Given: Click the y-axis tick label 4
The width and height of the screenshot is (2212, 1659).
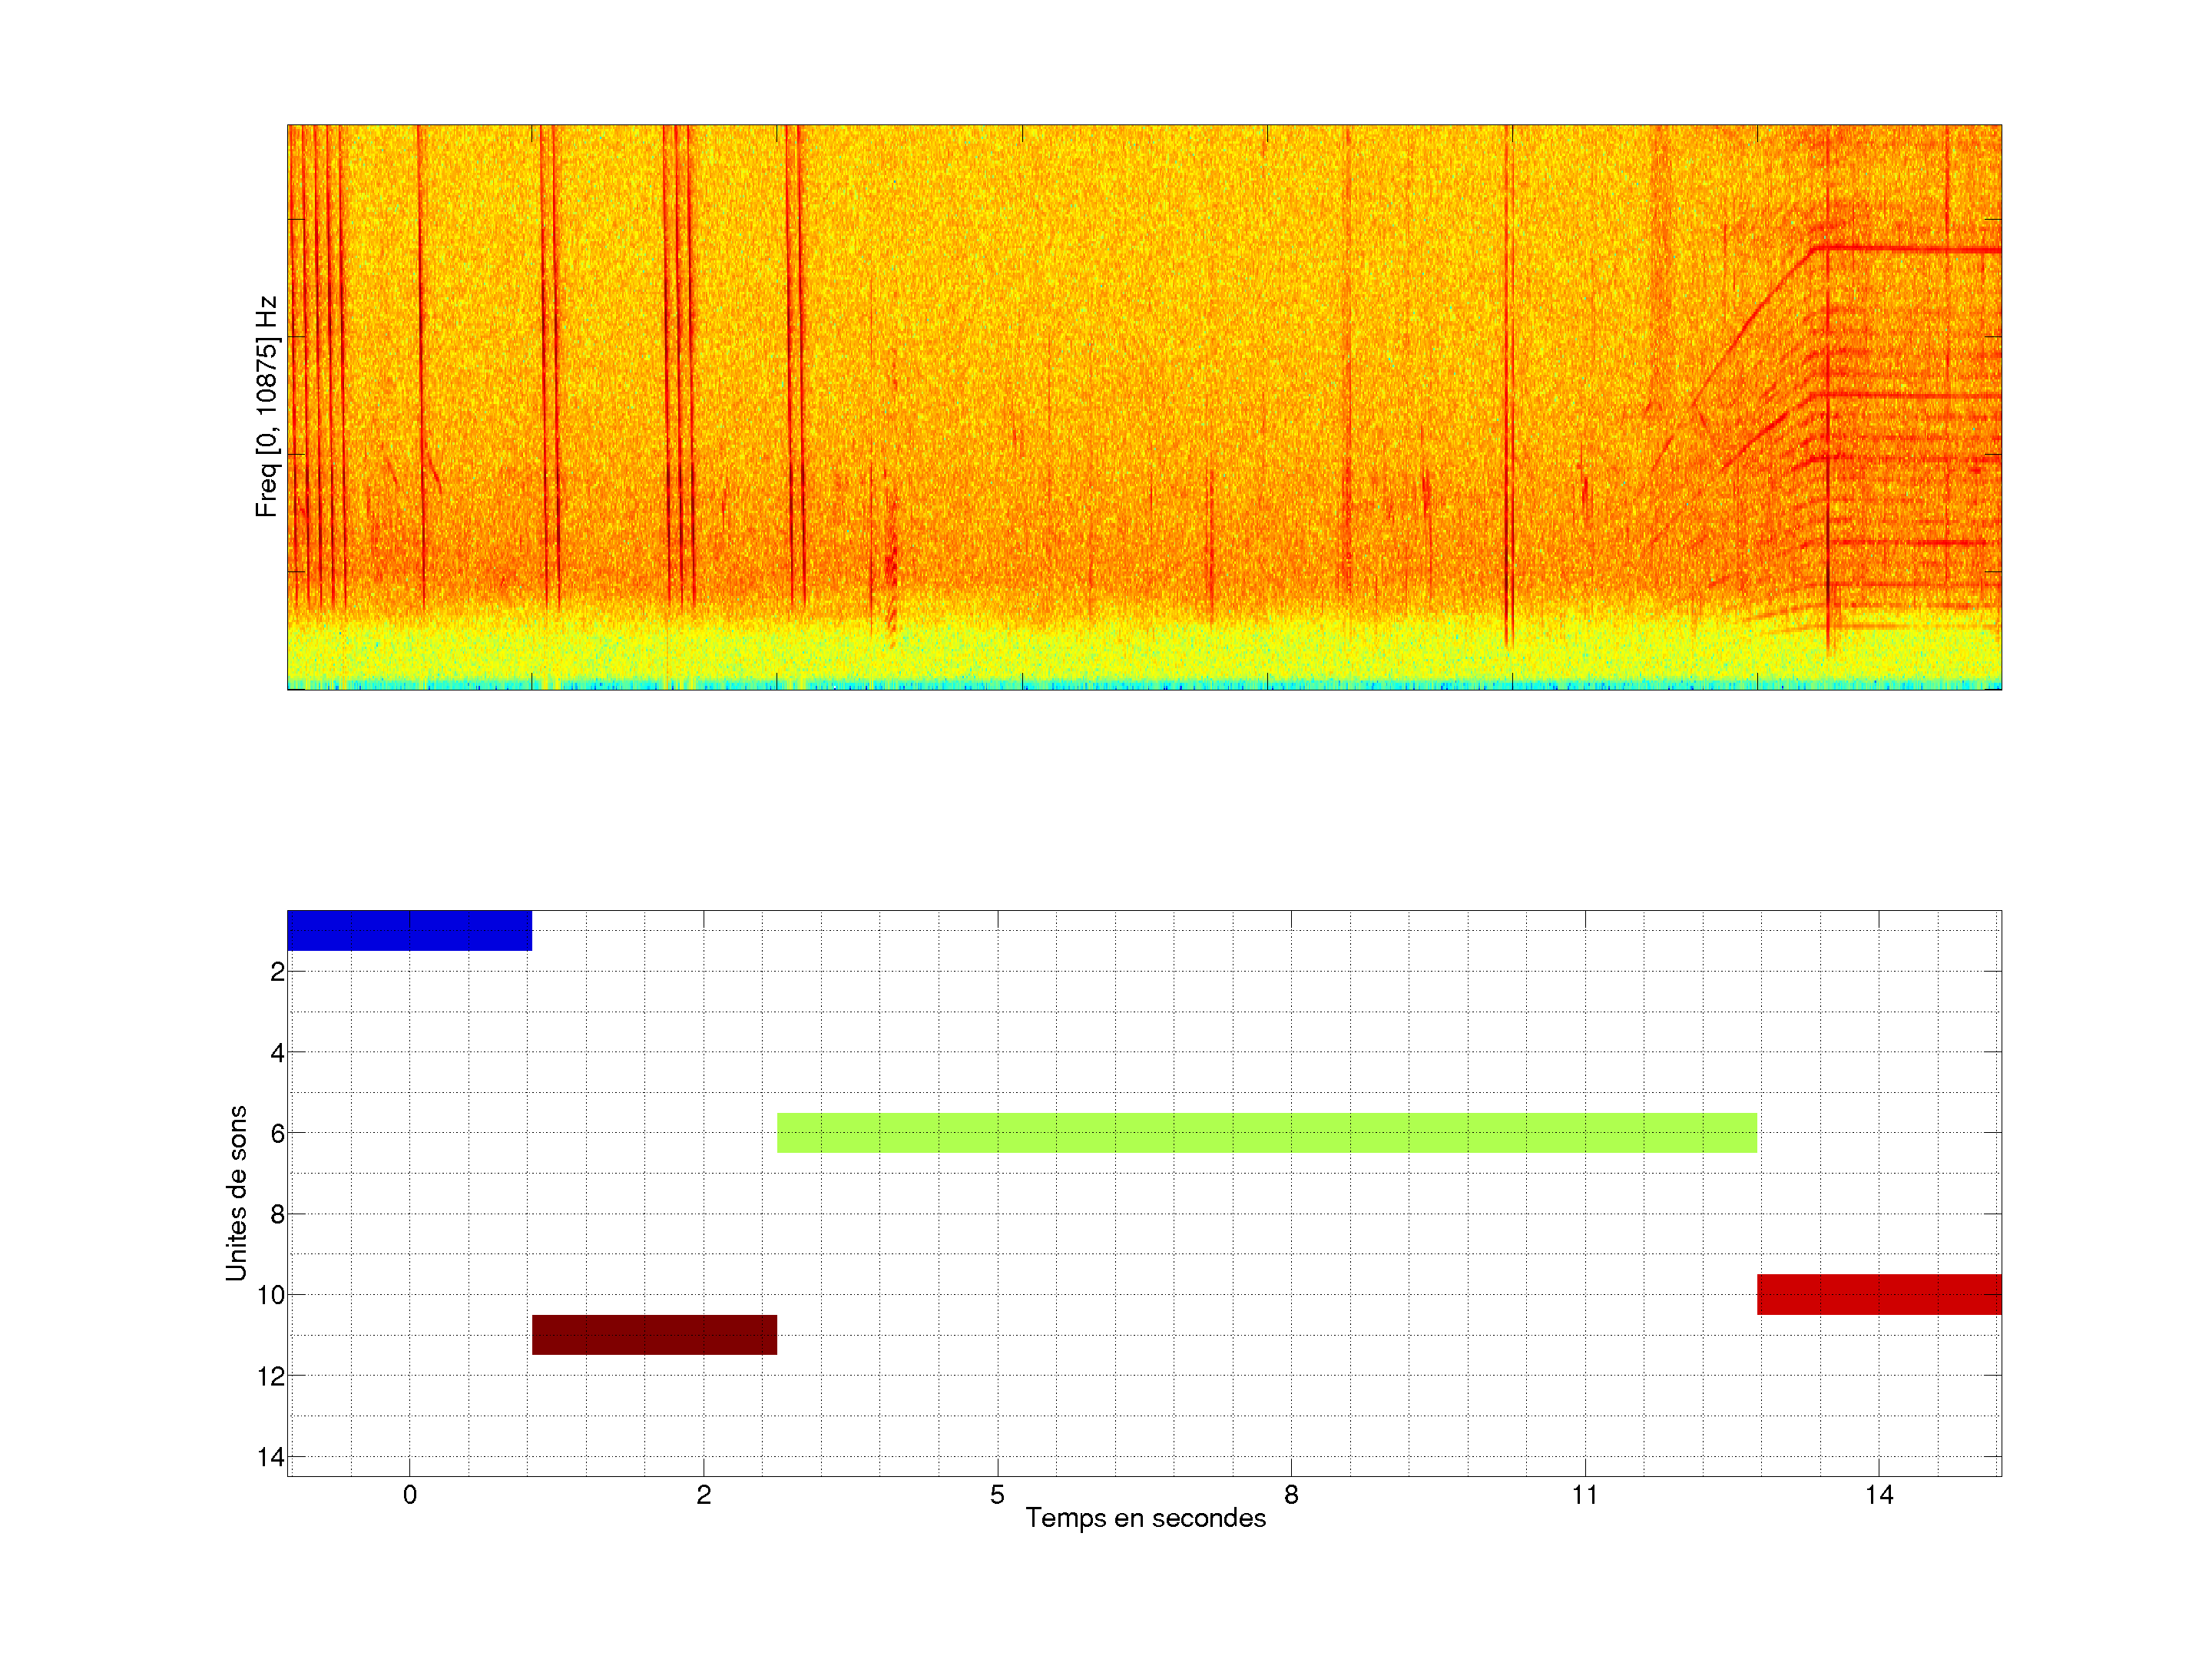Looking at the screenshot, I should [277, 1052].
